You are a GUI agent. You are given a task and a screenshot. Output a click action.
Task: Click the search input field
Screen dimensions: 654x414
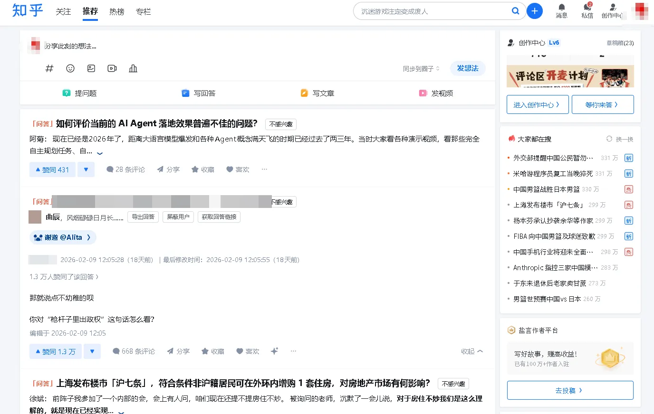click(x=437, y=10)
